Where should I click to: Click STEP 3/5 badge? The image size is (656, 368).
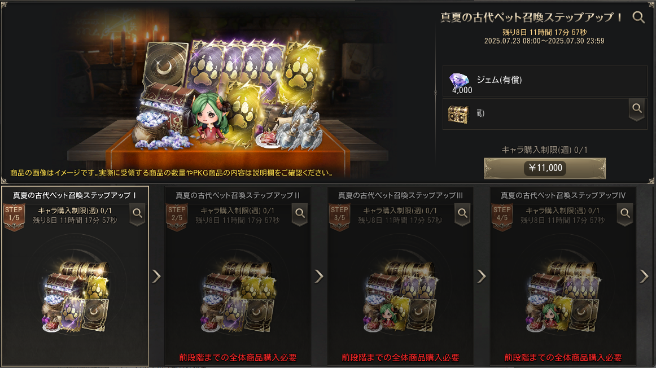tap(339, 217)
